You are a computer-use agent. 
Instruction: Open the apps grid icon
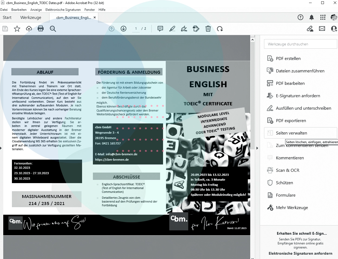[x=323, y=17]
